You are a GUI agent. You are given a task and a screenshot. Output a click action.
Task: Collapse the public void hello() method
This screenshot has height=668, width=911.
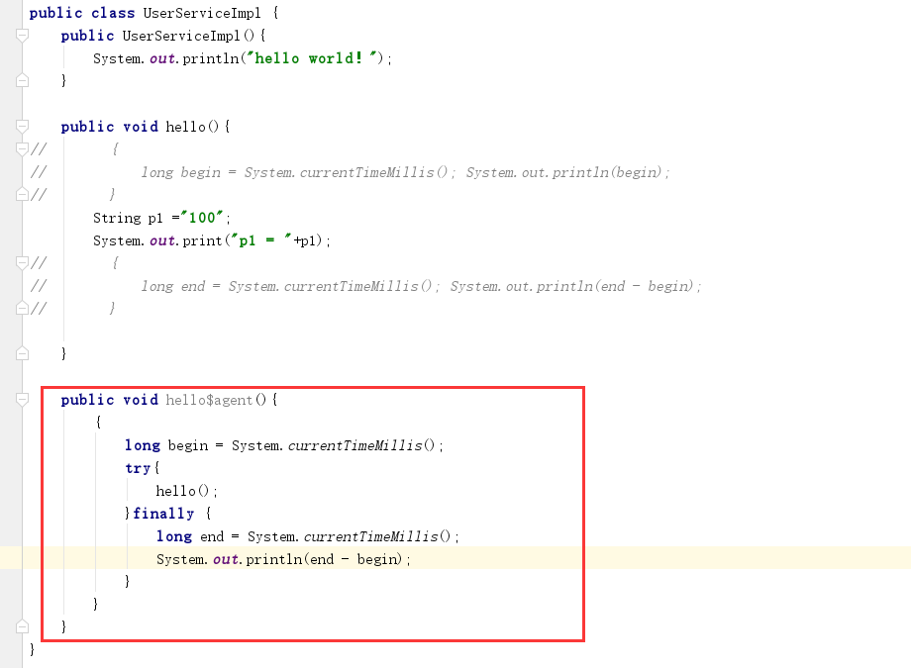coord(22,126)
